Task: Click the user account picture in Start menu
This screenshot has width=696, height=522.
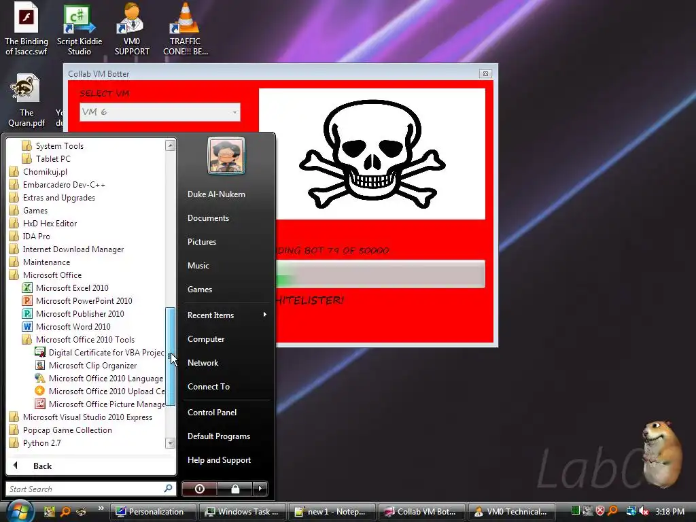Action: (x=226, y=156)
